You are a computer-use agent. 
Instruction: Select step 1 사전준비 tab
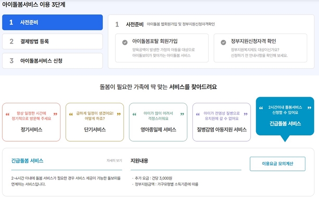(x=53, y=23)
